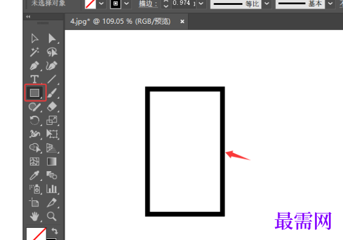The height and width of the screenshot is (240, 343).
Task: Click the fill swatch in control bar
Action: (x=90, y=4)
